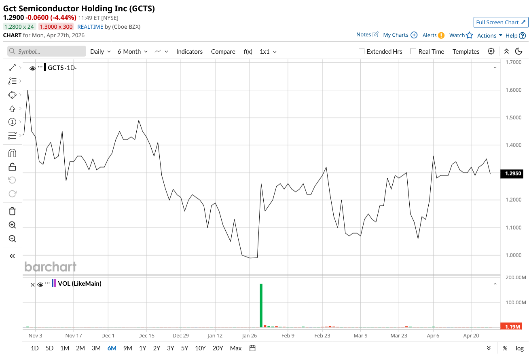Screen dimensions: 529x354
Task: Select the 10Y time range
Action: pos(200,348)
